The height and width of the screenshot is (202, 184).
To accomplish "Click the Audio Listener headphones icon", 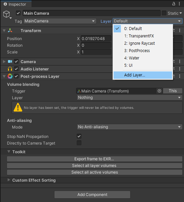I will tap(10, 69).
